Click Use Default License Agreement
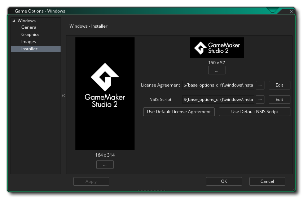The width and height of the screenshot is (303, 199). click(x=179, y=112)
